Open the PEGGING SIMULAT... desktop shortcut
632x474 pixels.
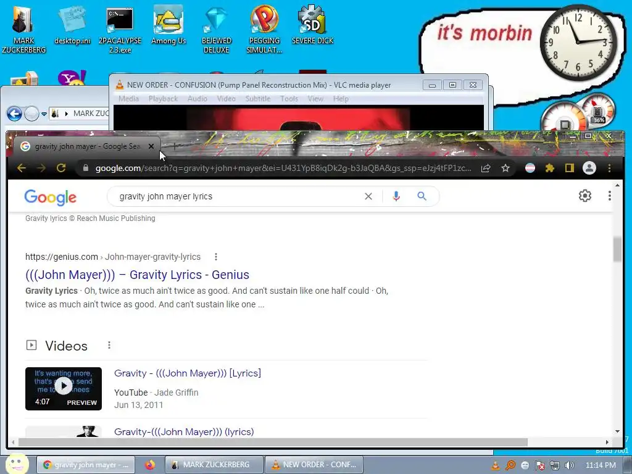tap(264, 29)
